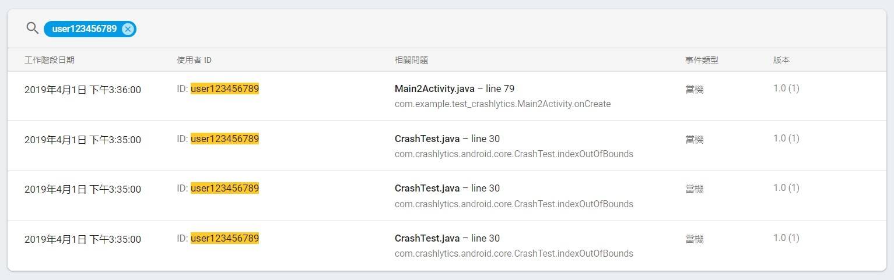Click the 相關問題 column header
The image size is (894, 280).
411,60
